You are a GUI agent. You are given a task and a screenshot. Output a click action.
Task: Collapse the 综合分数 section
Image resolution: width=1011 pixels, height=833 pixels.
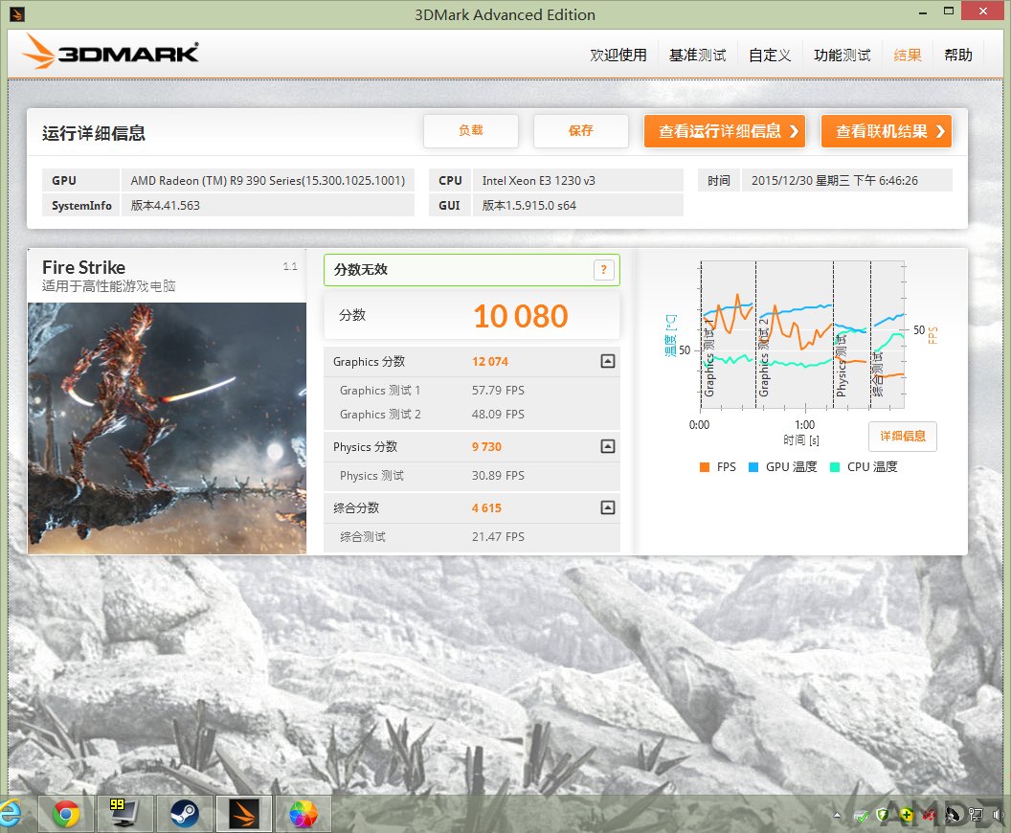point(607,507)
